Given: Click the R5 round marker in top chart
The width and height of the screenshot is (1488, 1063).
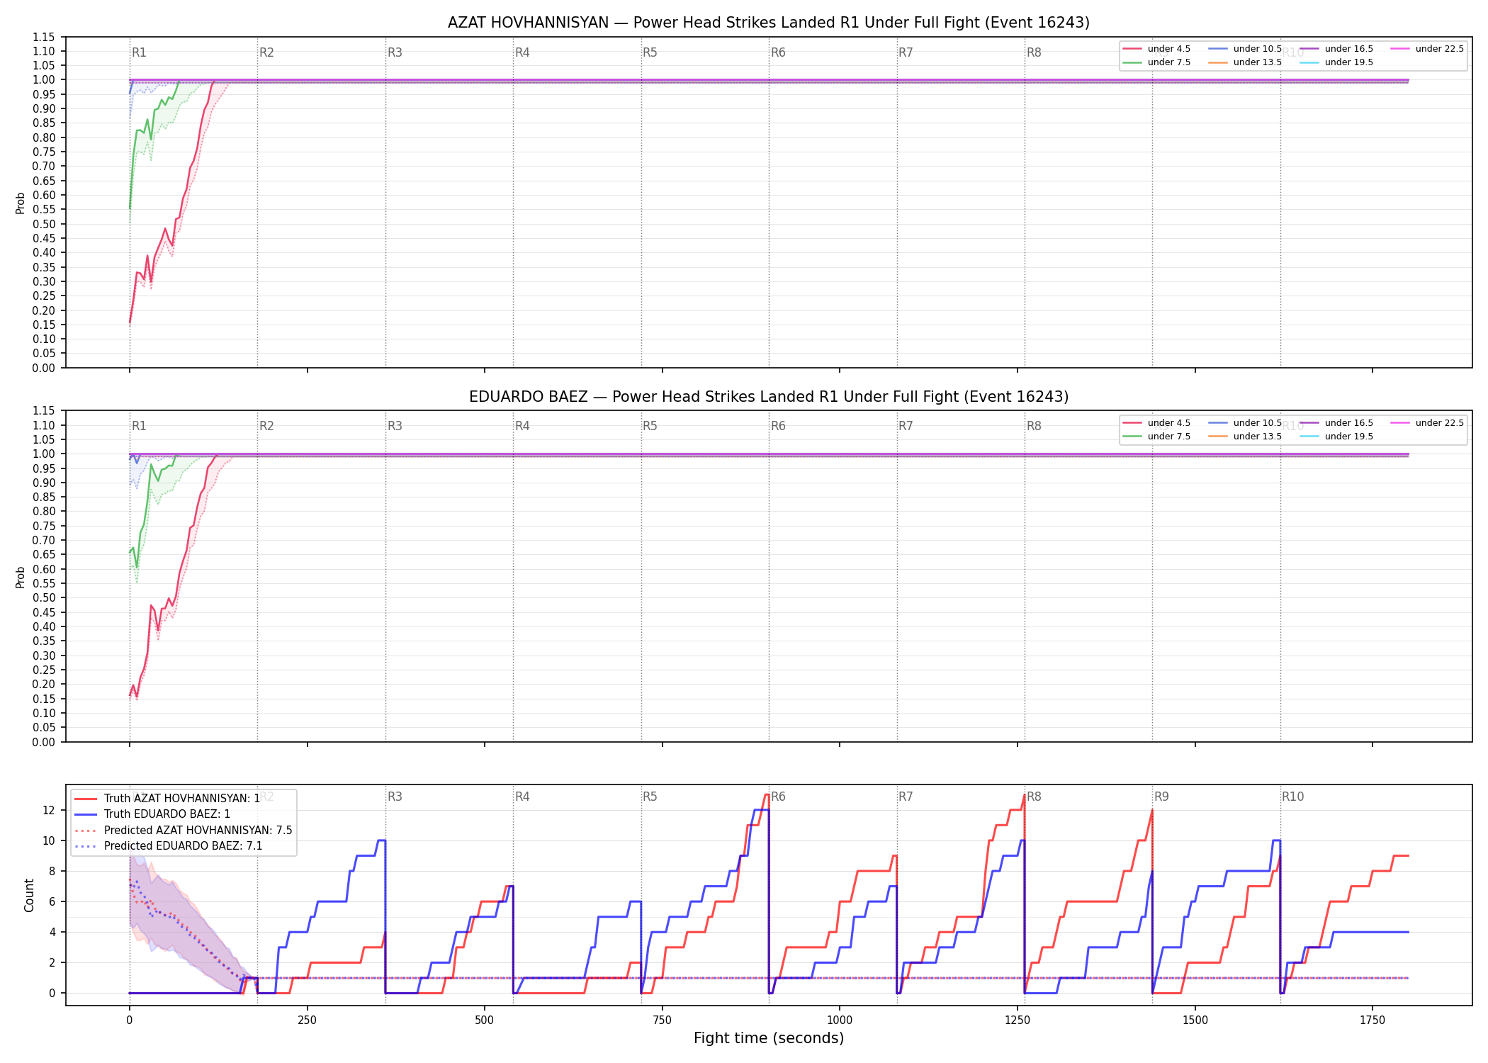Looking at the screenshot, I should (650, 52).
